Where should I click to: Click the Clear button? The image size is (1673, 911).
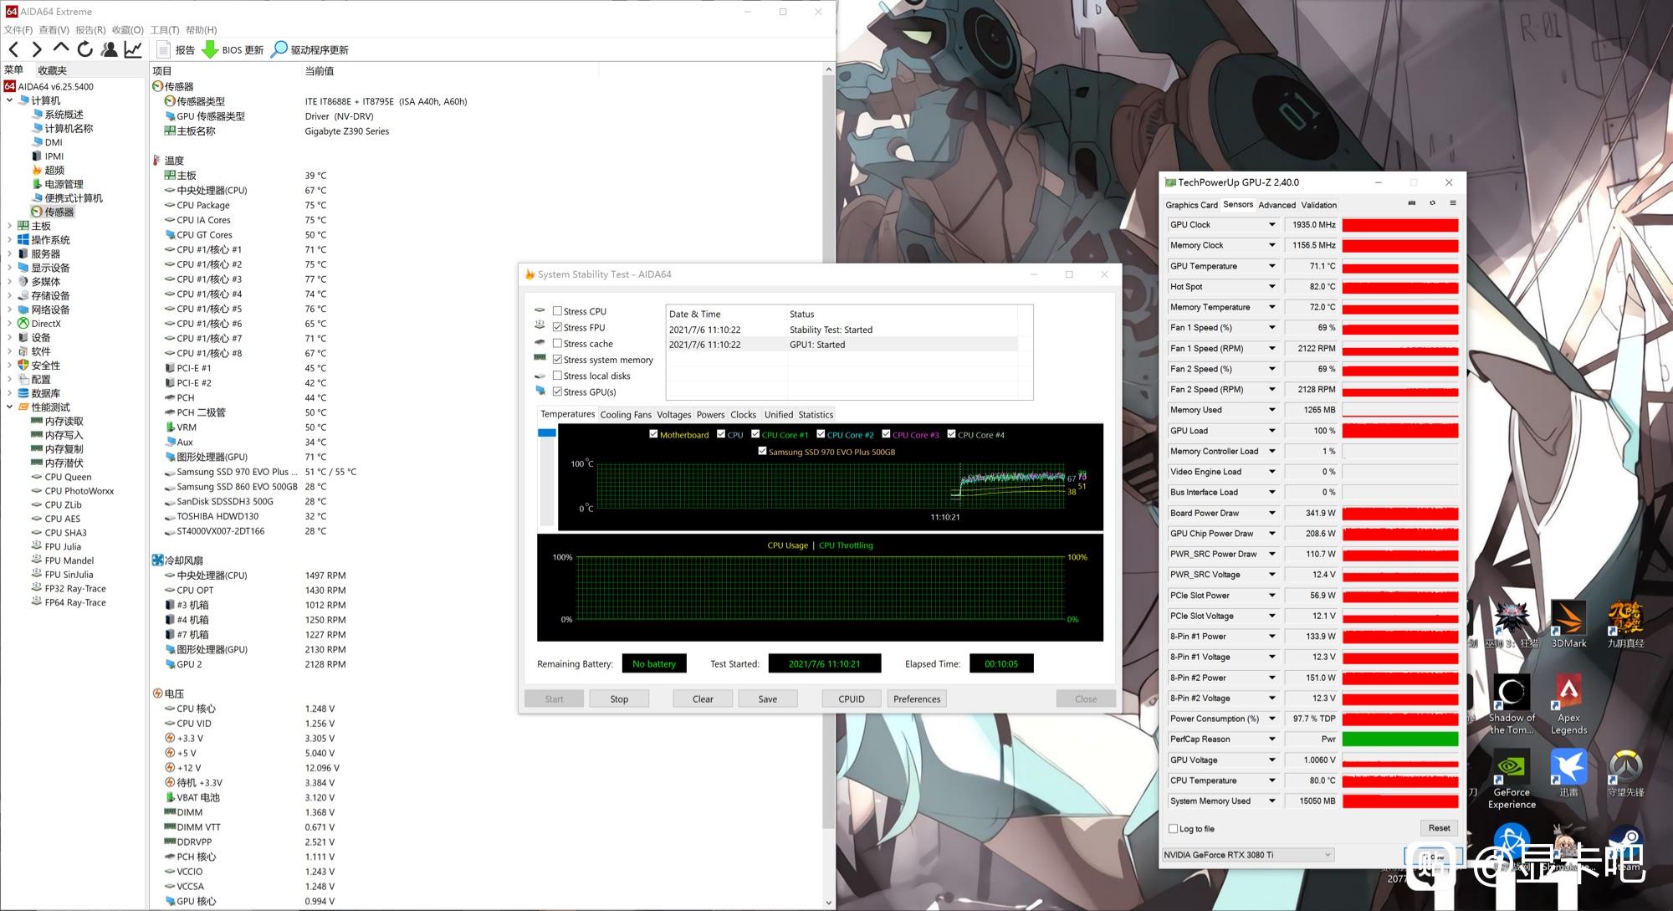[703, 699]
